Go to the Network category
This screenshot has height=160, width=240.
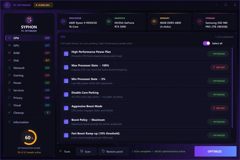click(x=28, y=68)
